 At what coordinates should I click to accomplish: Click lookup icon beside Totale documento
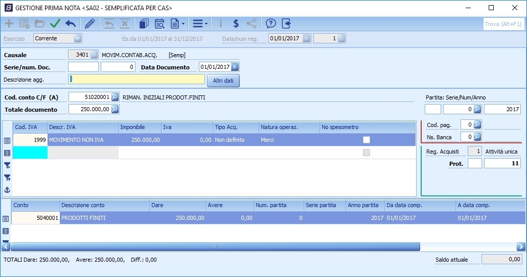point(114,109)
